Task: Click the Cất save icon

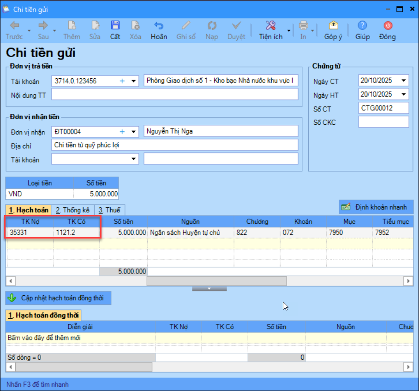Action: (115, 26)
